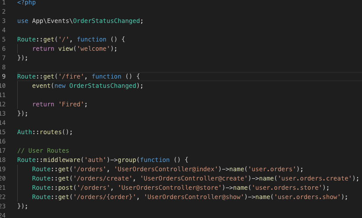Image resolution: width=362 pixels, height=218 pixels.
Task: Click 'user.orders.store' route name
Action: [287, 188]
